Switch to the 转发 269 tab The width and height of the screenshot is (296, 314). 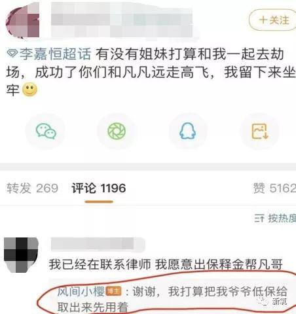32,188
